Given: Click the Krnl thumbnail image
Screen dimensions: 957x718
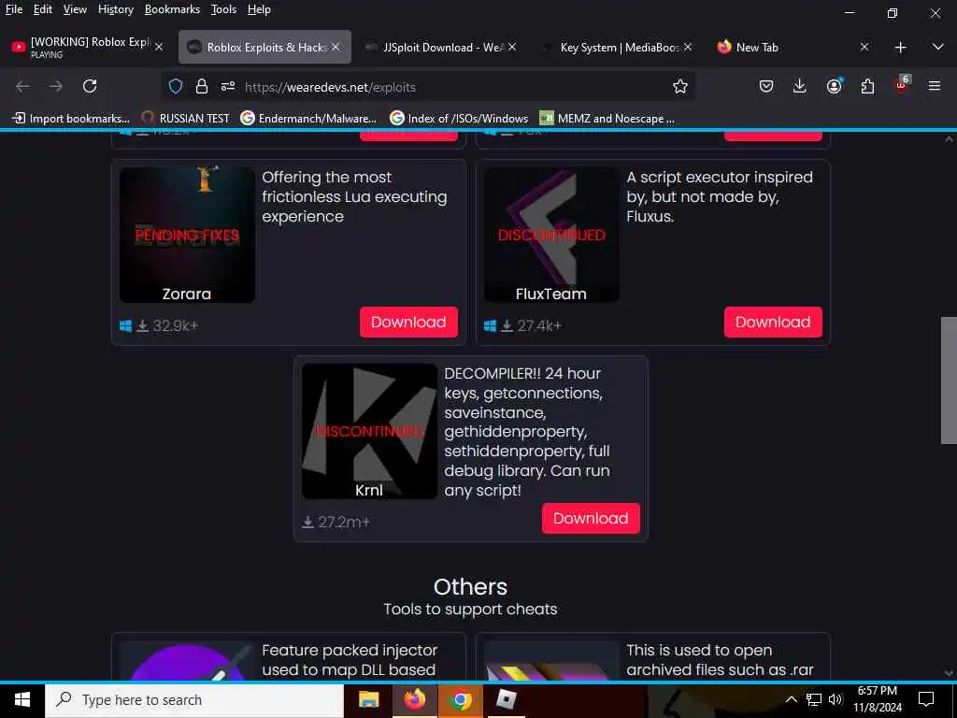Looking at the screenshot, I should 369,431.
